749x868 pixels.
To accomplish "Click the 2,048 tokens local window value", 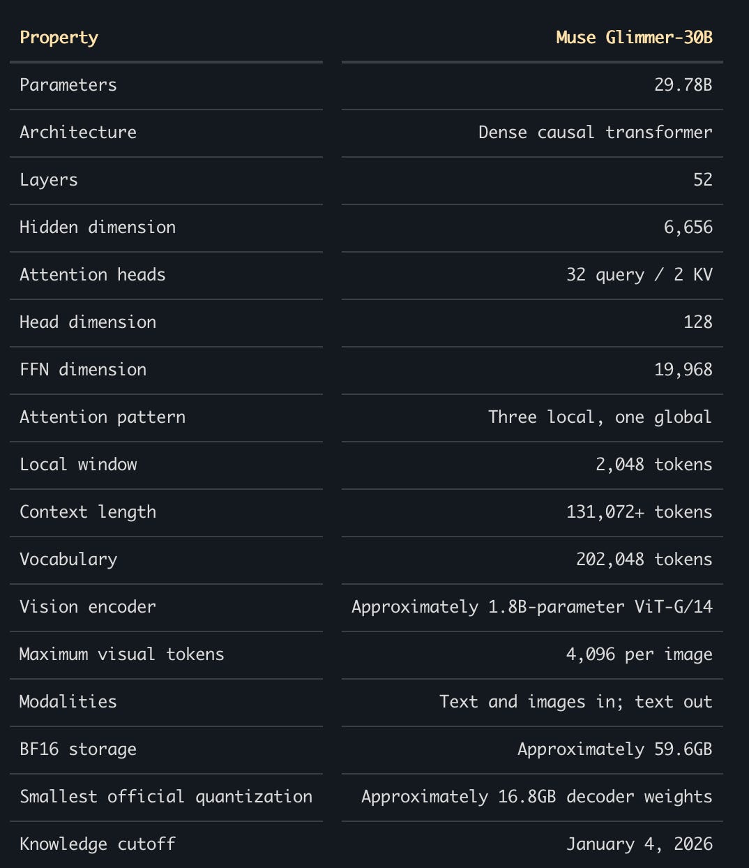I will (x=653, y=465).
